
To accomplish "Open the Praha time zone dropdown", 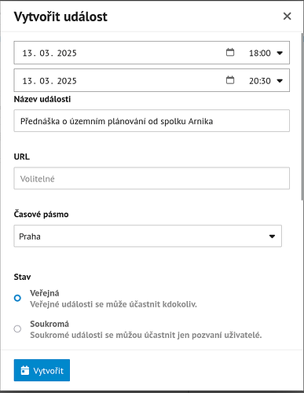I will coord(148,236).
